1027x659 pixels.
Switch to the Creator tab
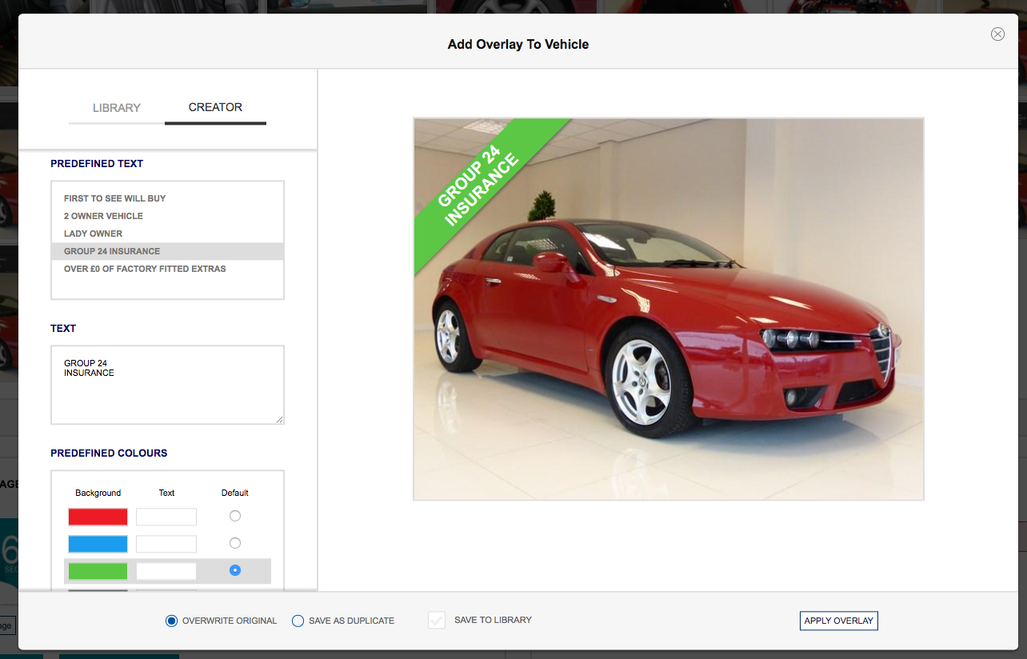215,107
